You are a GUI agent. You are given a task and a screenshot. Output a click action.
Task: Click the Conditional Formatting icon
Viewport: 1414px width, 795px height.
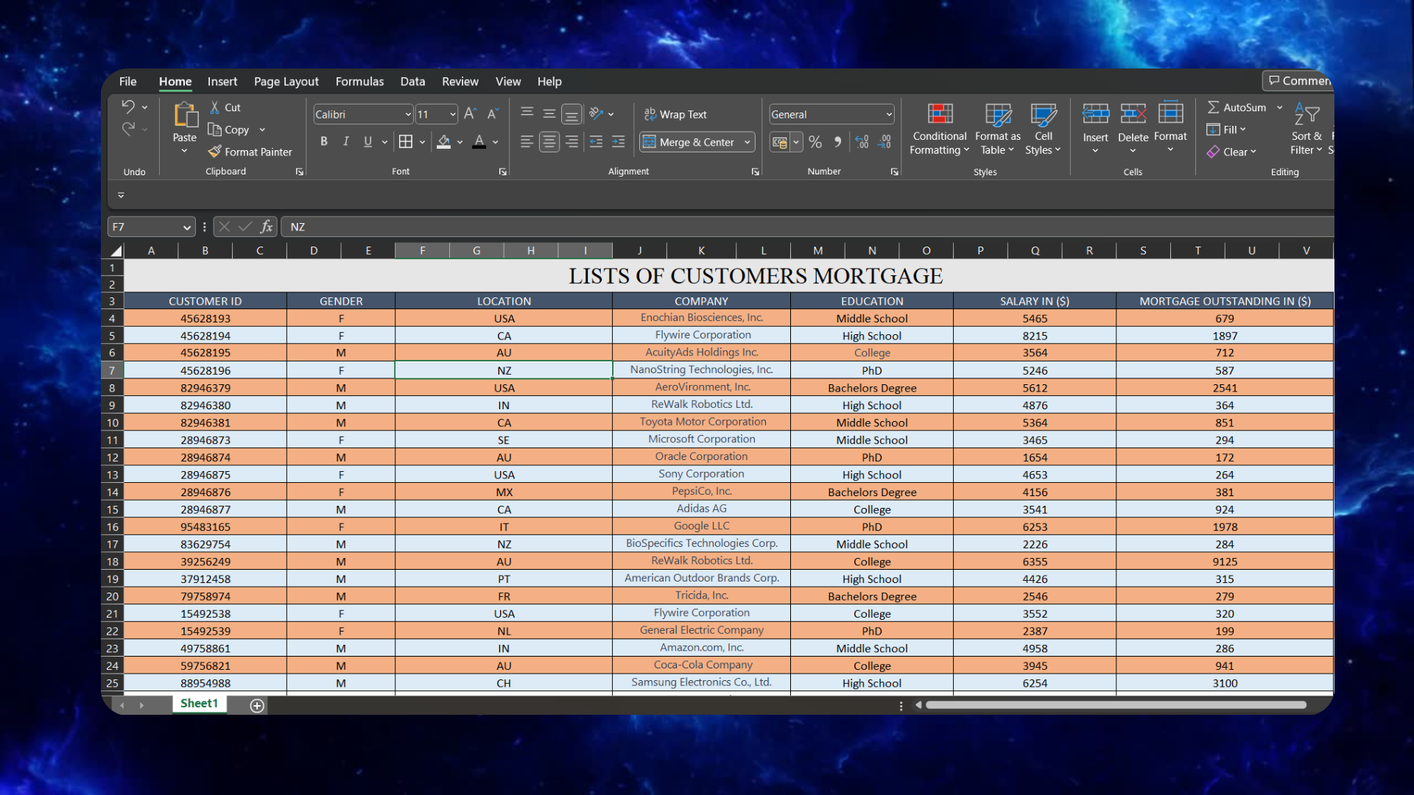coord(940,115)
